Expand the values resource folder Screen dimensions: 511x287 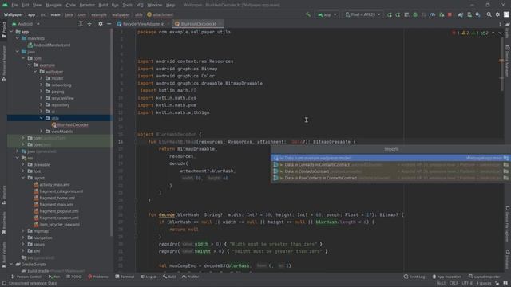(x=23, y=245)
